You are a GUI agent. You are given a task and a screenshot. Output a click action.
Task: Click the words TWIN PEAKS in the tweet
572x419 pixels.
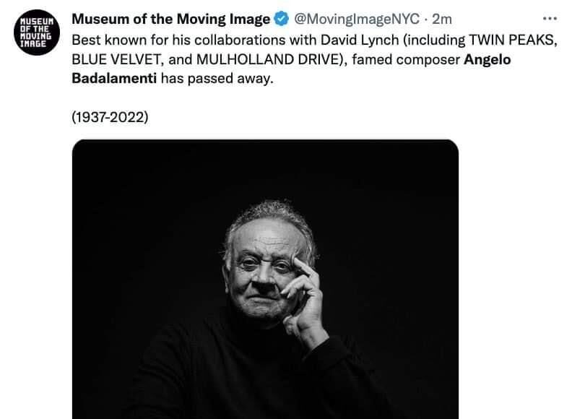pos(517,40)
